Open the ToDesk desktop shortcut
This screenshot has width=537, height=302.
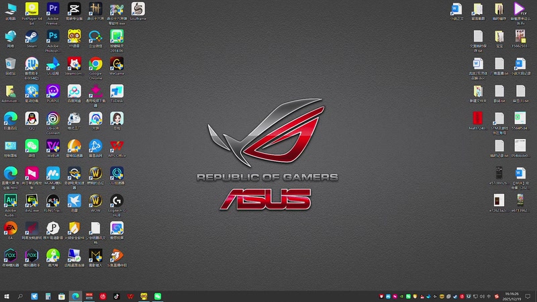tap(116, 93)
